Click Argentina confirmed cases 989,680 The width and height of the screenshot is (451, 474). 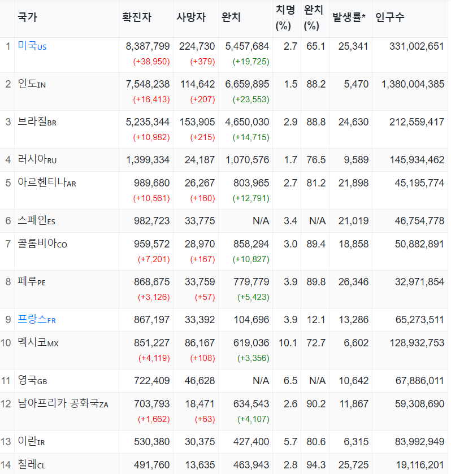[152, 183]
